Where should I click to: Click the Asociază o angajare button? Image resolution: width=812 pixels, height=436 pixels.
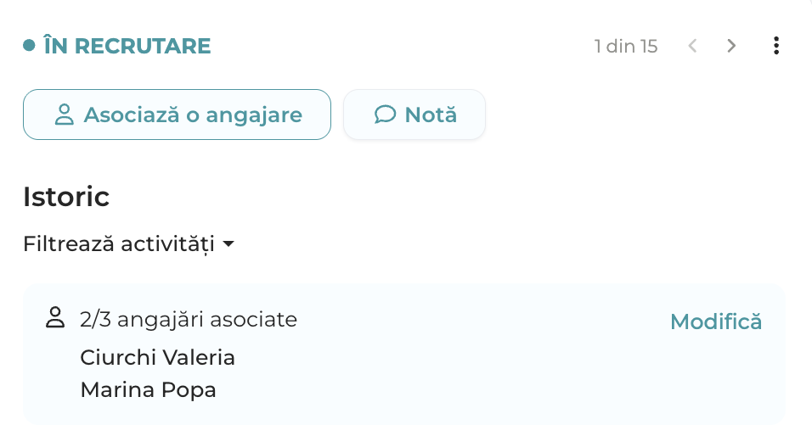(x=178, y=115)
